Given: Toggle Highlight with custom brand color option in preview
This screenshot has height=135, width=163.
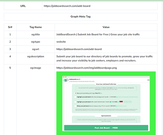Looking at the screenshot, I should tap(75, 102).
